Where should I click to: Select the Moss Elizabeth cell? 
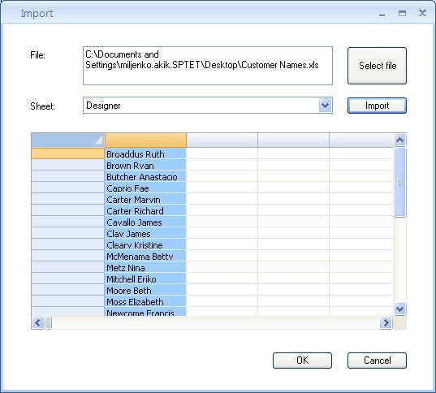[145, 301]
